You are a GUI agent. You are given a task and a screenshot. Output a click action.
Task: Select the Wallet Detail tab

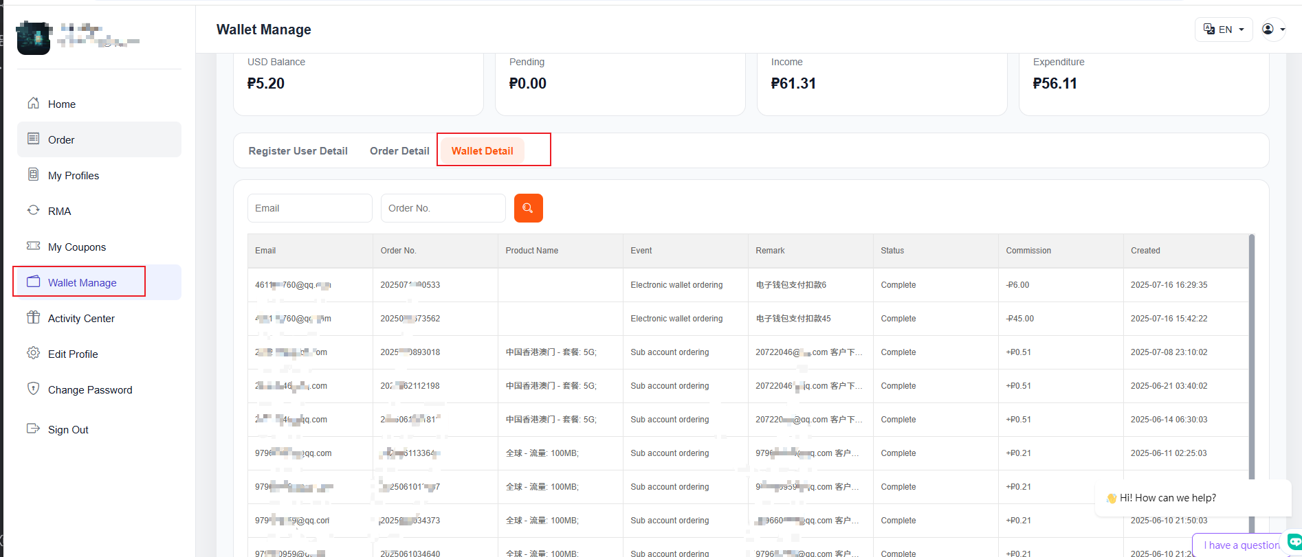pos(483,151)
